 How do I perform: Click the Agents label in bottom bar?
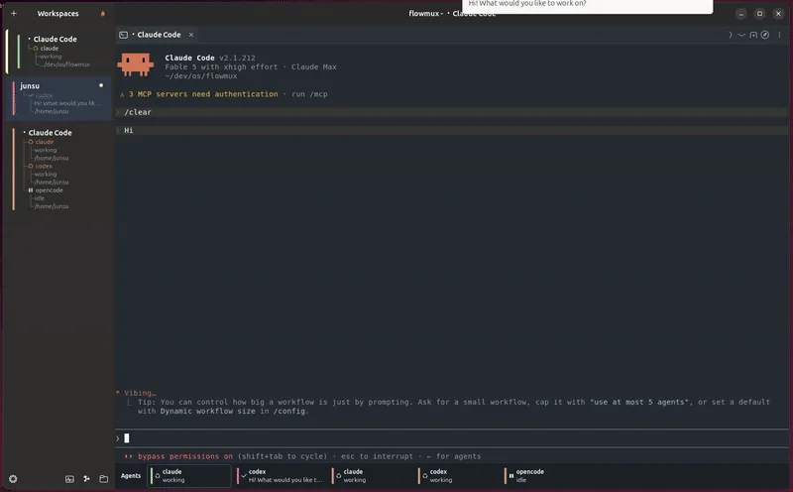click(x=131, y=476)
